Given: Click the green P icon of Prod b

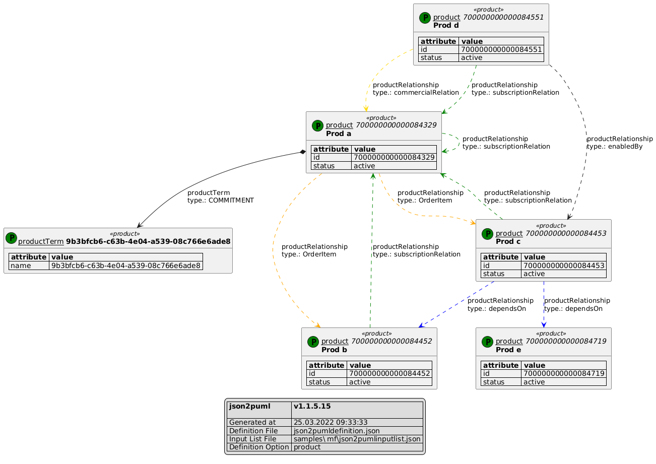Looking at the screenshot, I should 313,342.
